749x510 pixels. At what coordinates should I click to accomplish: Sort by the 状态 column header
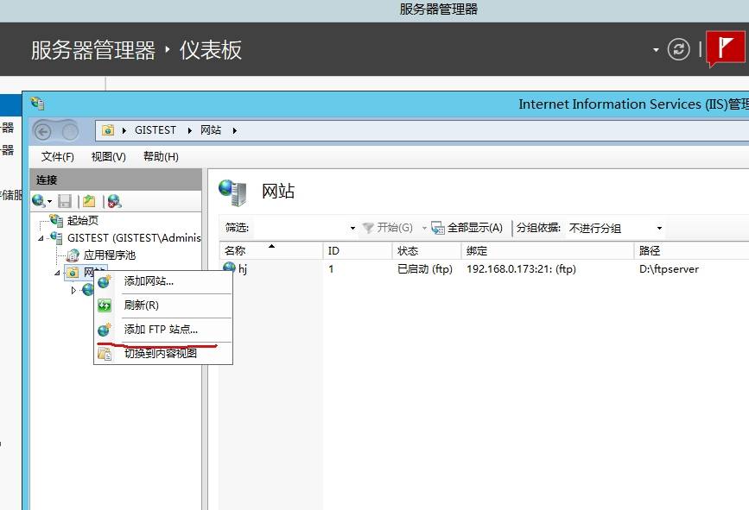(x=427, y=250)
